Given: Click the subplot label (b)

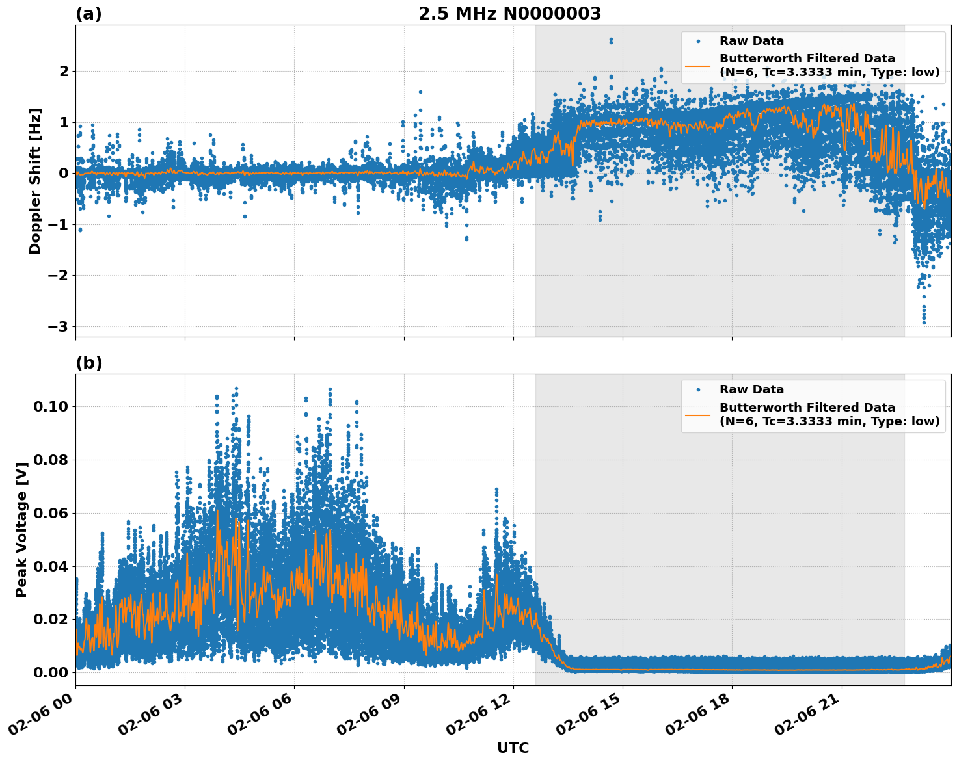Looking at the screenshot, I should click(88, 362).
